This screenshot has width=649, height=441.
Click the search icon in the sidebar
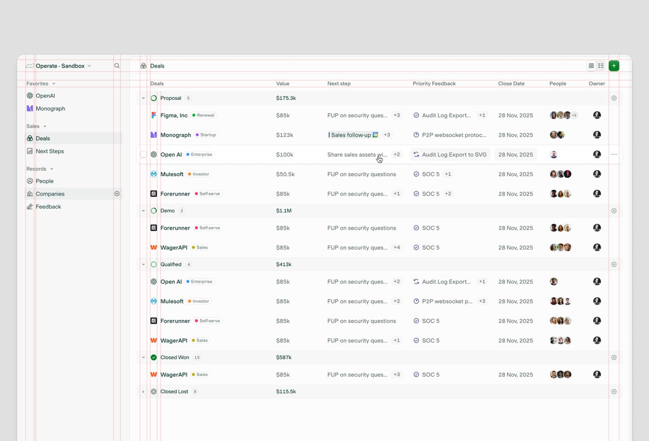tap(117, 66)
